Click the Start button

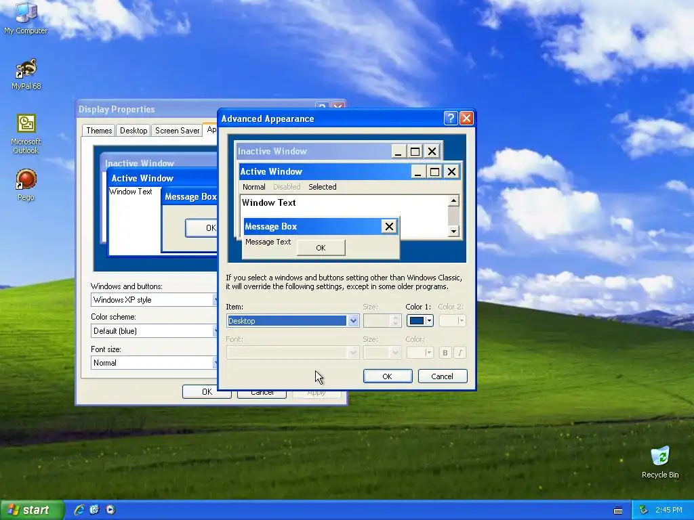tap(32, 510)
